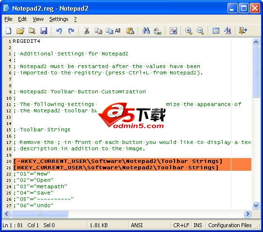Minimize the Notepad2 window
The width and height of the screenshot is (263, 232).
pyautogui.click(x=232, y=8)
